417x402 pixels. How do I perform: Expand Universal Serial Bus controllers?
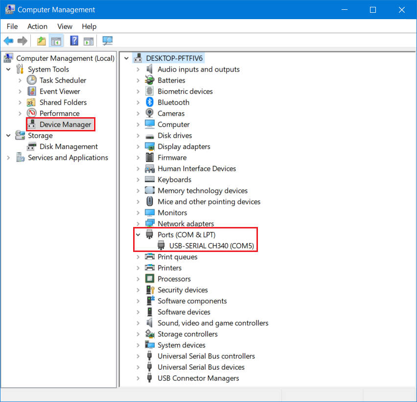pyautogui.click(x=138, y=356)
